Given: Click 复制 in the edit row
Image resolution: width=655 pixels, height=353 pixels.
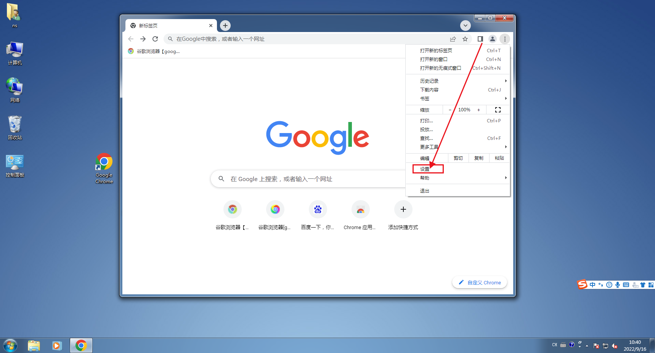Looking at the screenshot, I should pos(479,158).
